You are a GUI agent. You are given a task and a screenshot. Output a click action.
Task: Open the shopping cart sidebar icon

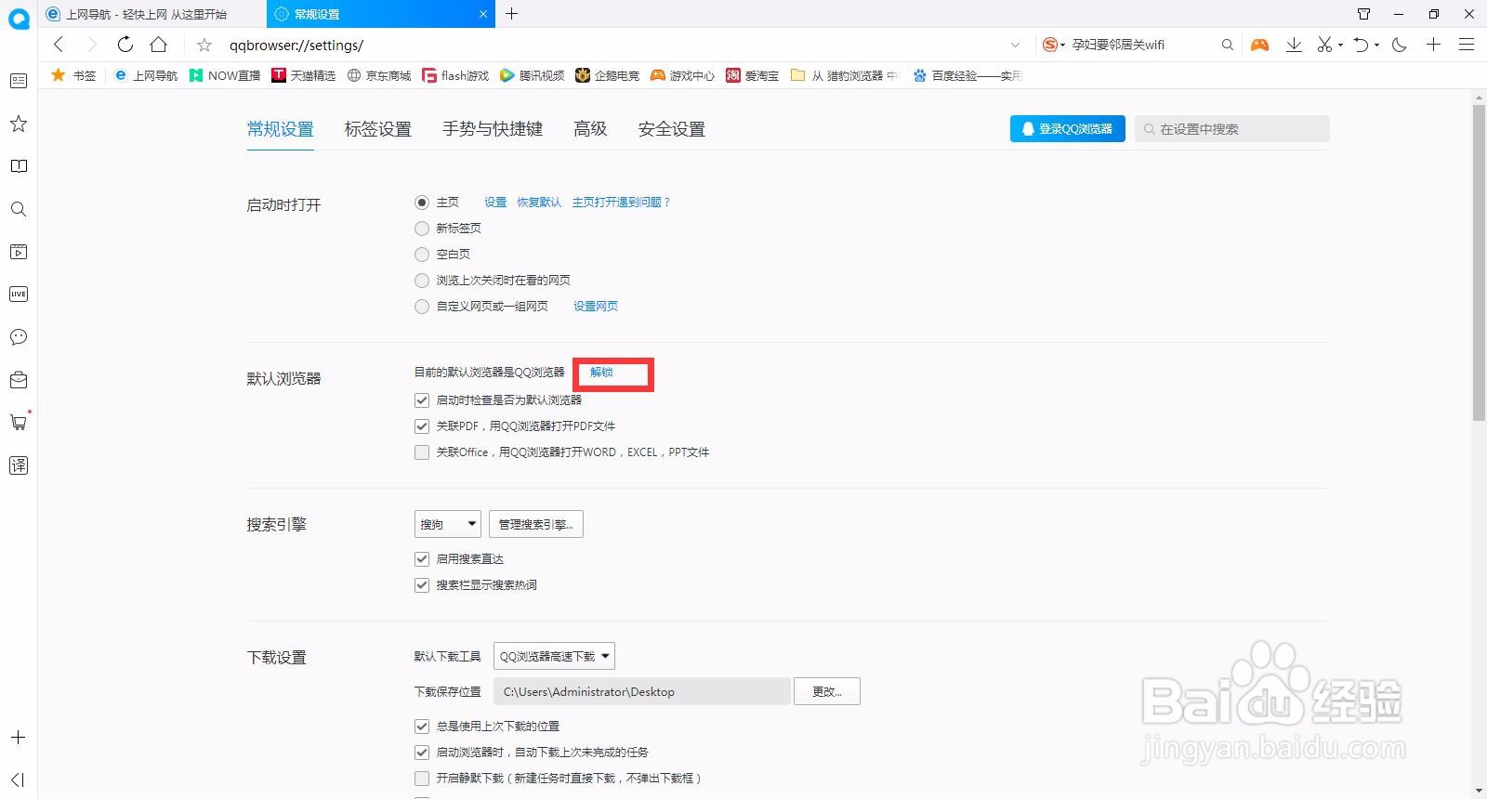tap(18, 422)
